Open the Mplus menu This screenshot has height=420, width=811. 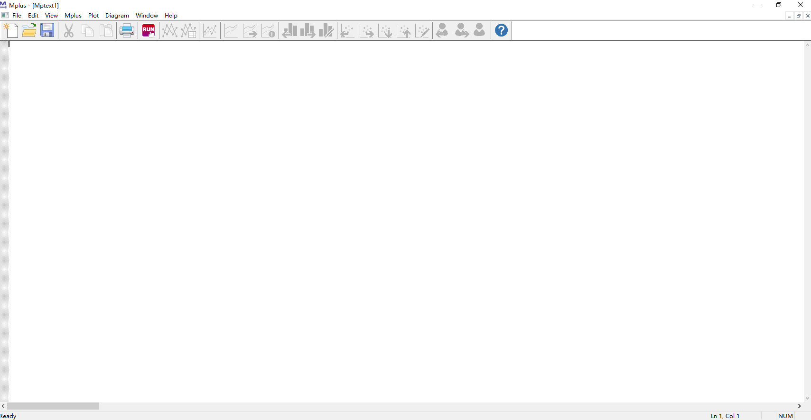(x=73, y=16)
